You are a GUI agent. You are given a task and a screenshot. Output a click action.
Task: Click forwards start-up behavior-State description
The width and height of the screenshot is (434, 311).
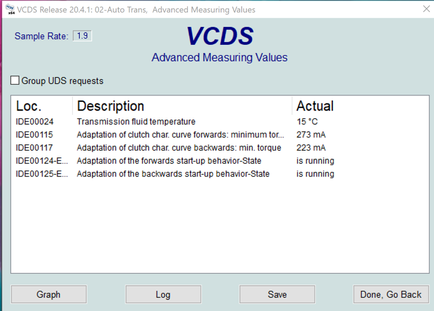[169, 161]
